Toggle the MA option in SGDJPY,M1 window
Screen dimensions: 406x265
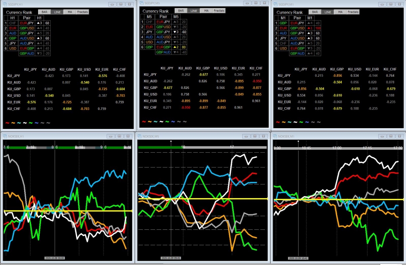pos(340,12)
